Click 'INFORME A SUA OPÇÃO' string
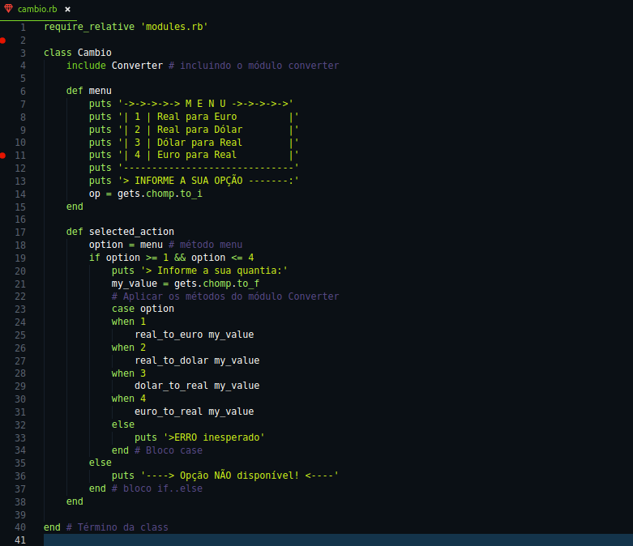The width and height of the screenshot is (633, 546). click(x=189, y=181)
